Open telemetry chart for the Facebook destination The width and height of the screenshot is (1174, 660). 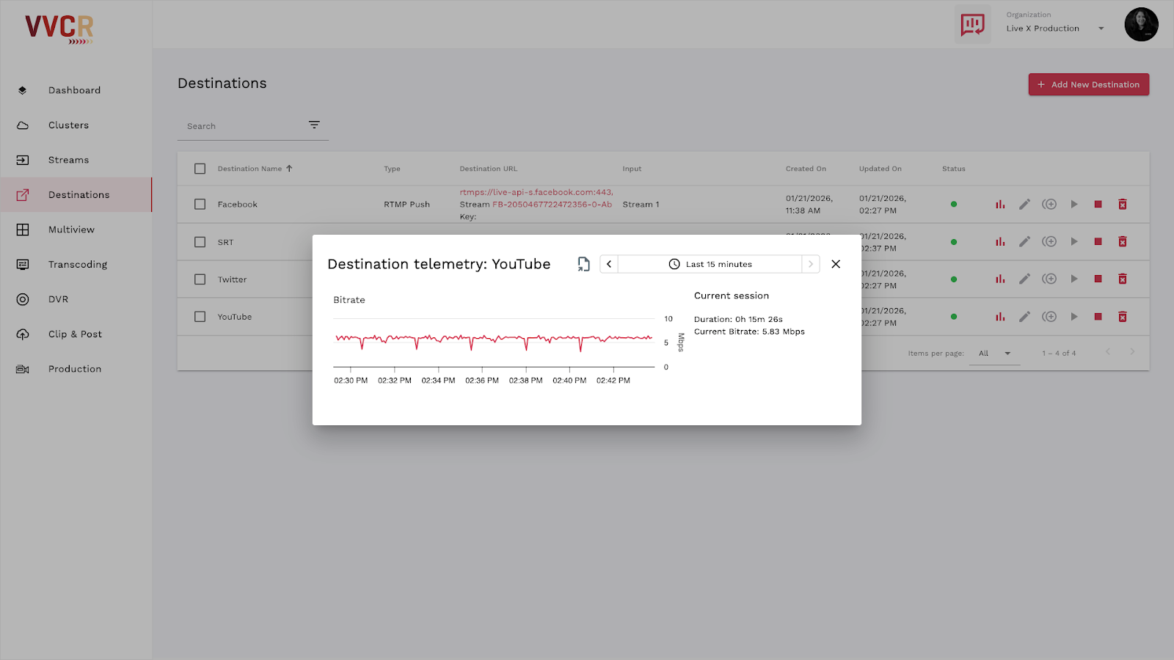[999, 204]
